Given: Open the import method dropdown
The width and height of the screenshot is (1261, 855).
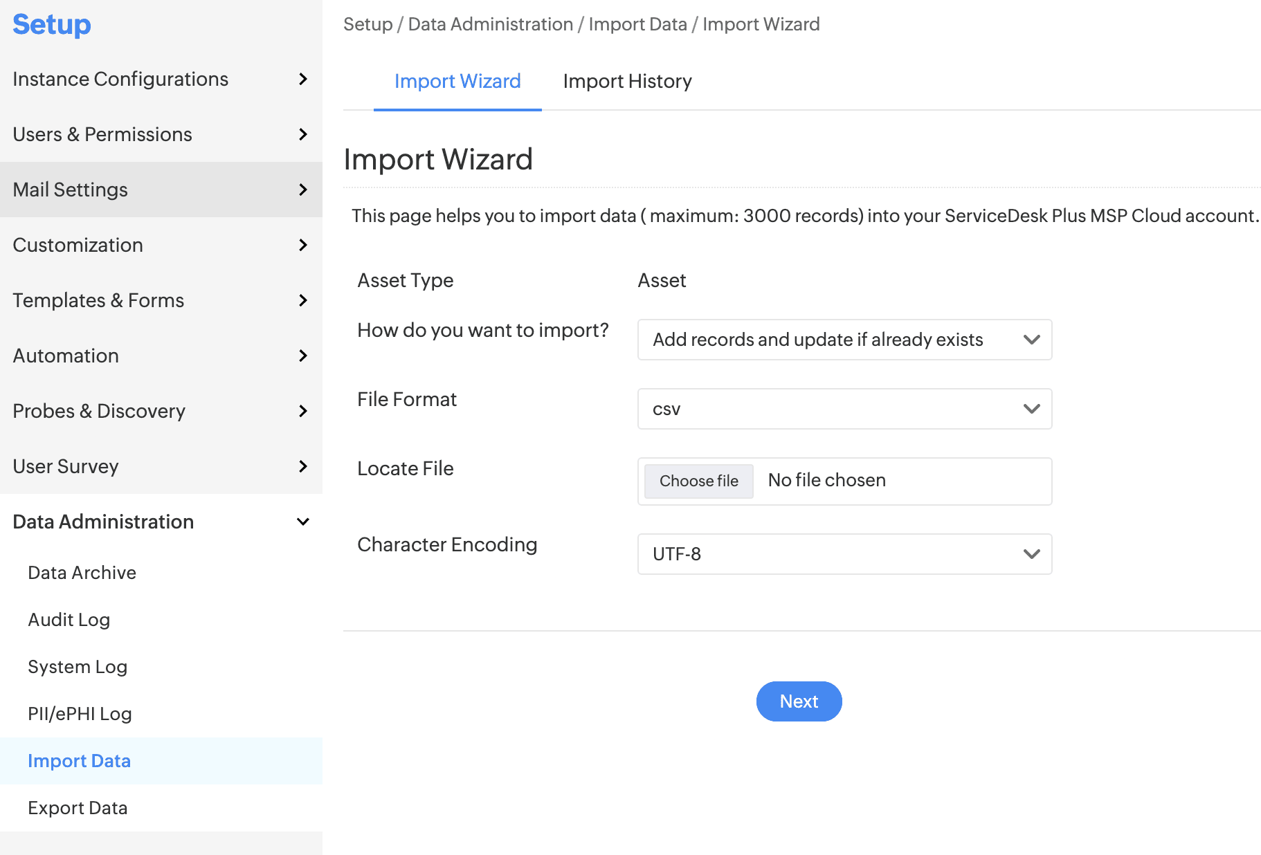Looking at the screenshot, I should coord(844,340).
